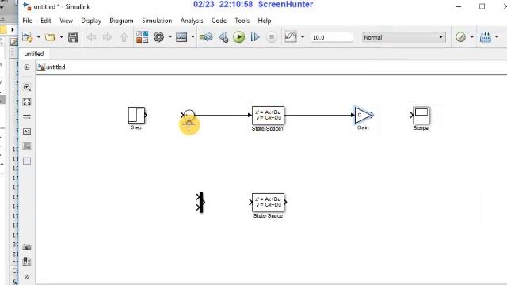The width and height of the screenshot is (507, 285).
Task: Click the Gain label text
Action: click(363, 127)
